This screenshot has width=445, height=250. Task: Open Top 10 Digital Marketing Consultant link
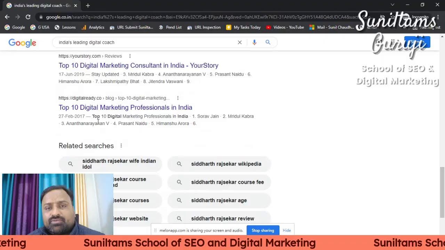(x=138, y=65)
